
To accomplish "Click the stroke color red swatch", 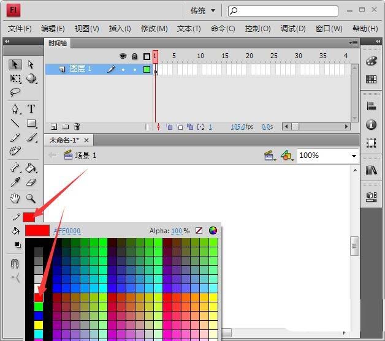I will point(29,217).
